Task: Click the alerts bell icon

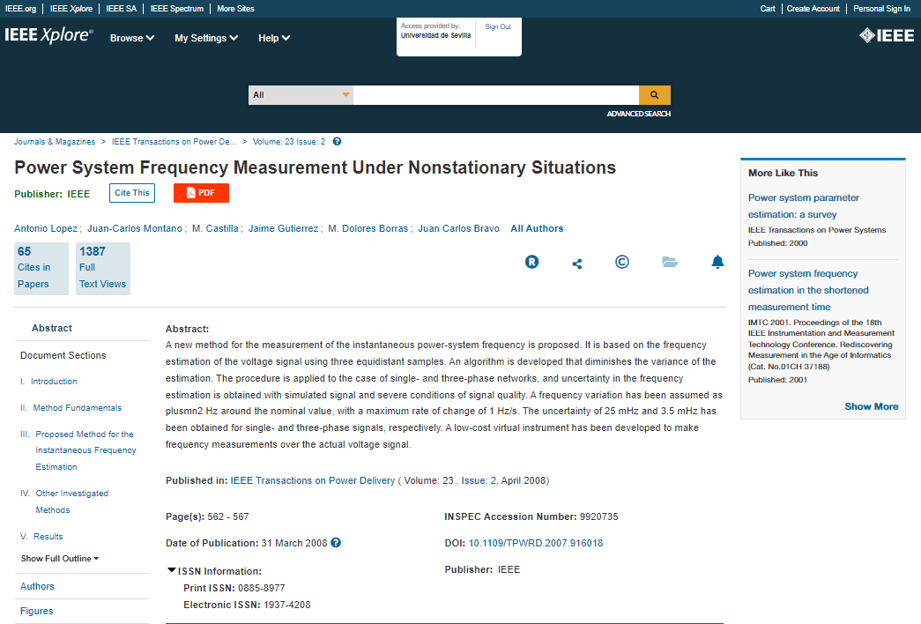Action: 717,262
